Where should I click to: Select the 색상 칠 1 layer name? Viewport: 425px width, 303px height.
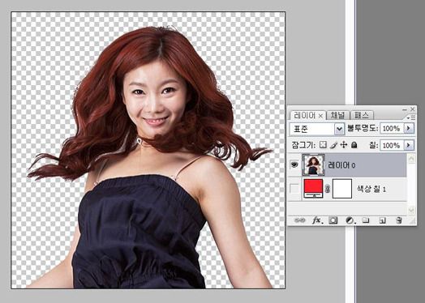tap(371, 189)
